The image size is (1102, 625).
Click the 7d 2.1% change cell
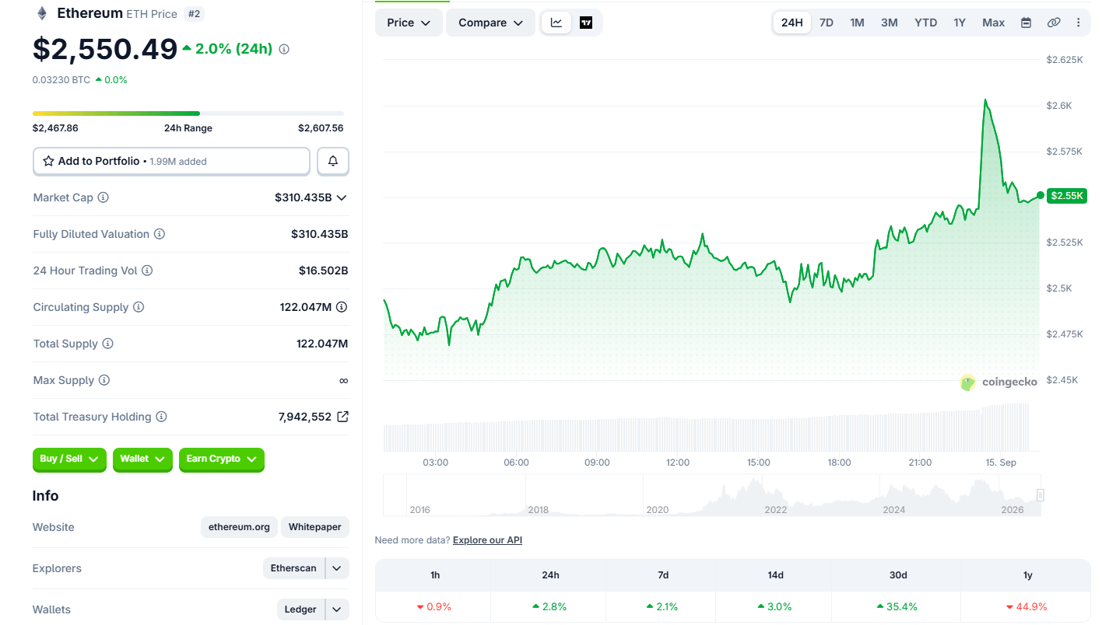pos(662,606)
